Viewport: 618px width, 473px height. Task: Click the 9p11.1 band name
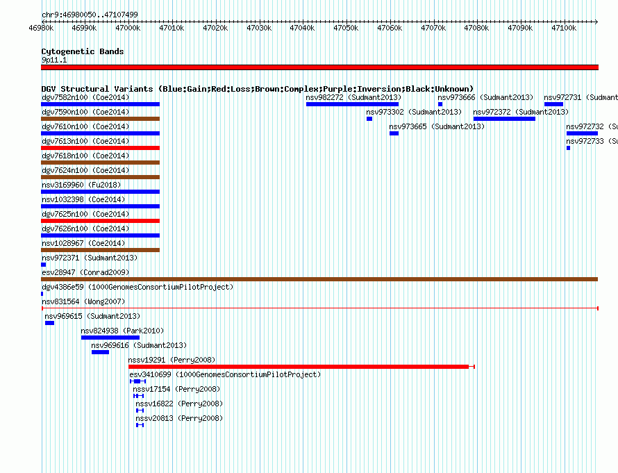click(54, 60)
